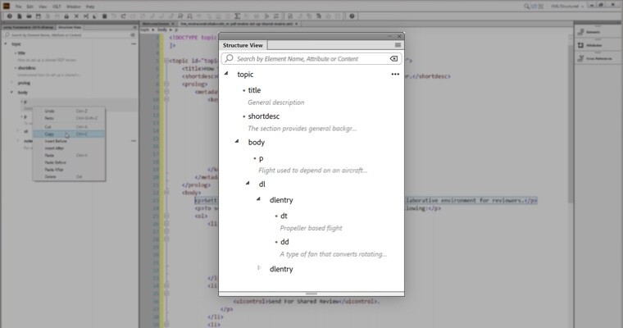Choose Delete in the context menu
Viewport: 623px width, 328px height.
(x=69, y=177)
